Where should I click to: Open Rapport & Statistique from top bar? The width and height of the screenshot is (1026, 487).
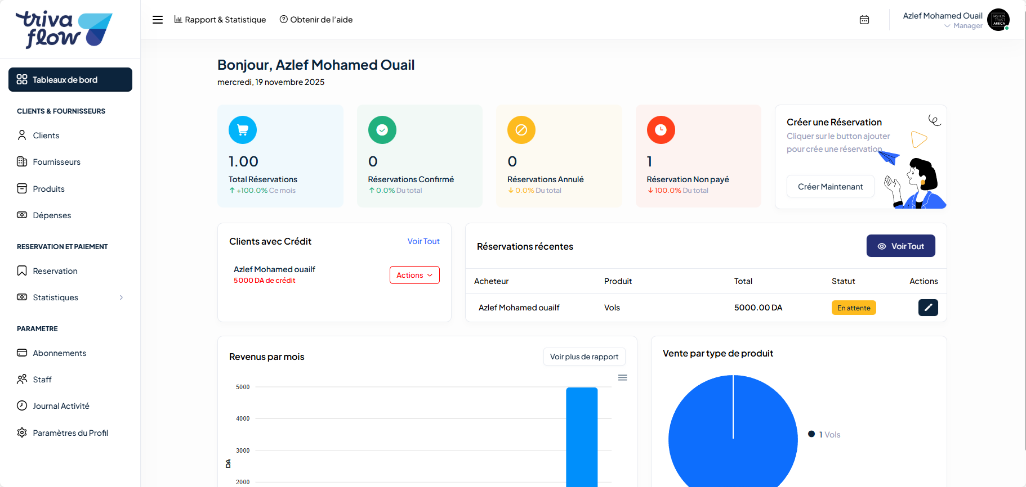pos(220,20)
